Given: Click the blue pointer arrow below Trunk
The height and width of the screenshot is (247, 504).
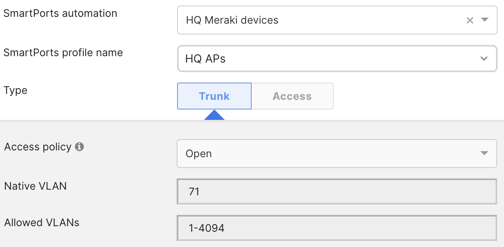Looking at the screenshot, I should coord(214,115).
